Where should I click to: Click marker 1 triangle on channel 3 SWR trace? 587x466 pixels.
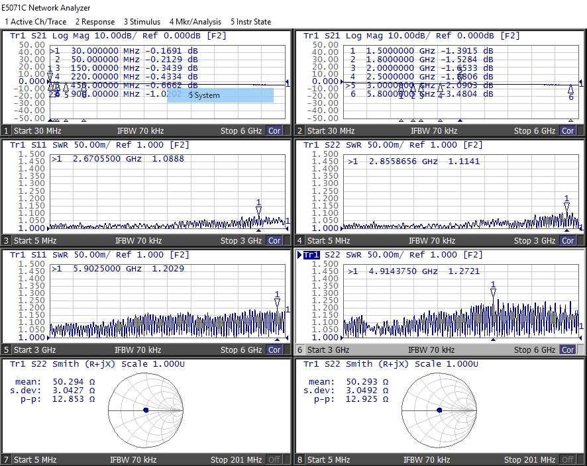point(258,210)
